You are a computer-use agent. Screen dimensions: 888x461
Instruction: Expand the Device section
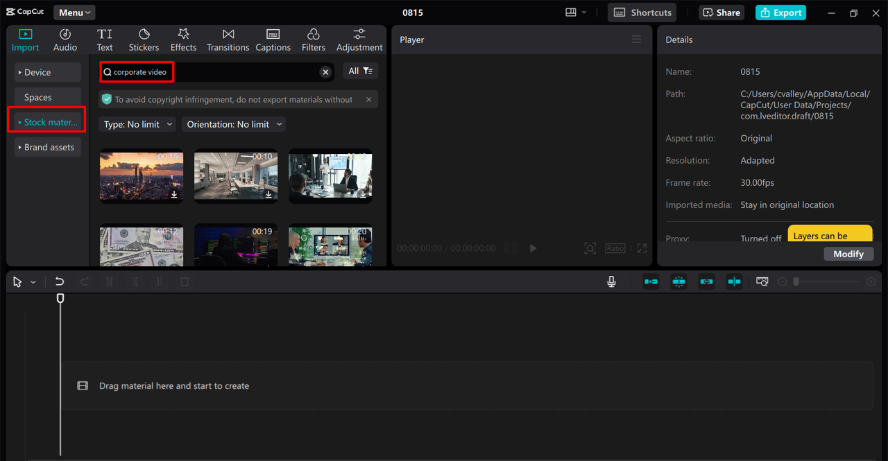[48, 72]
